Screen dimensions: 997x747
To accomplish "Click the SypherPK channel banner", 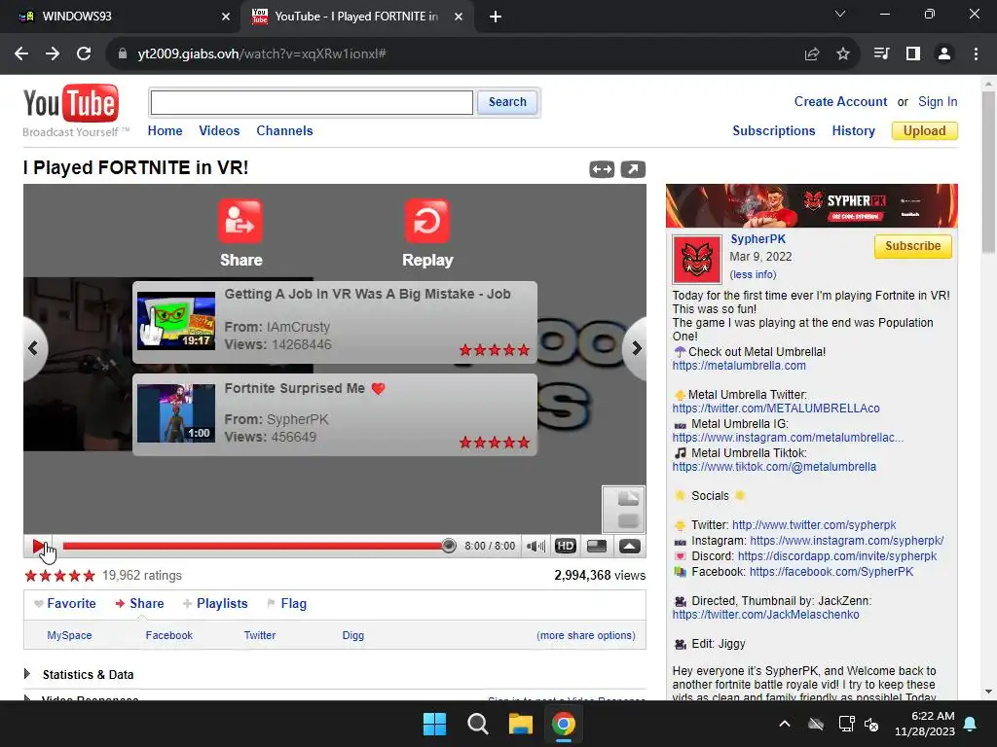I will click(x=811, y=206).
